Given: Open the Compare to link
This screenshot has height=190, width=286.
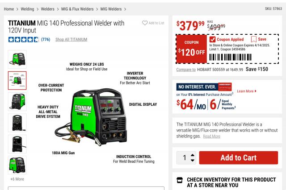Looking at the screenshot, I should coord(186,70).
